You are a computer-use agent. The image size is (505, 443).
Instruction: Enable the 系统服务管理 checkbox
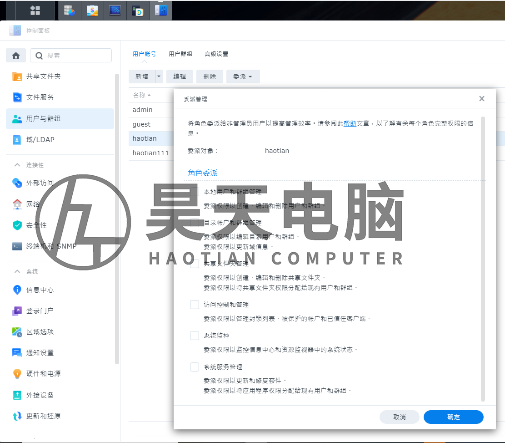click(195, 367)
